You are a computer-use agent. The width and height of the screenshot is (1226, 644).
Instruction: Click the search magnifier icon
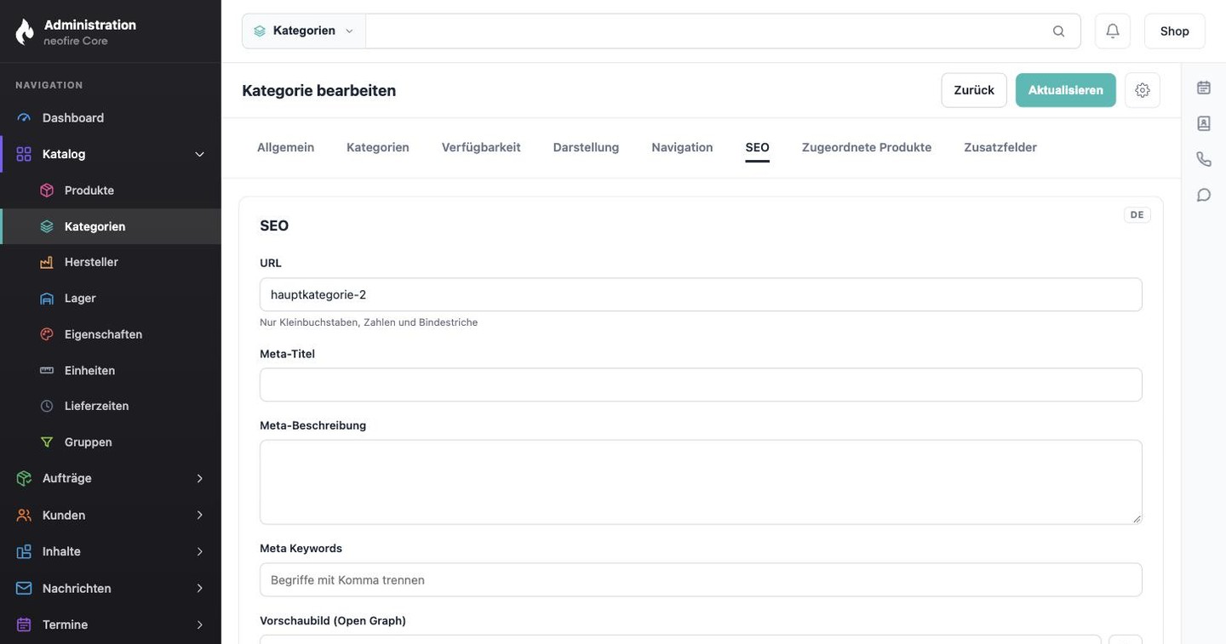pos(1059,31)
